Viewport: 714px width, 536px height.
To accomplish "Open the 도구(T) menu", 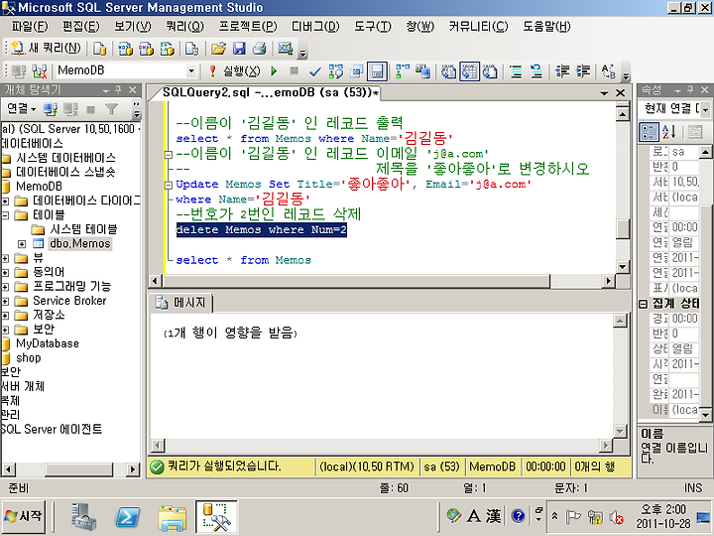I will tap(373, 27).
